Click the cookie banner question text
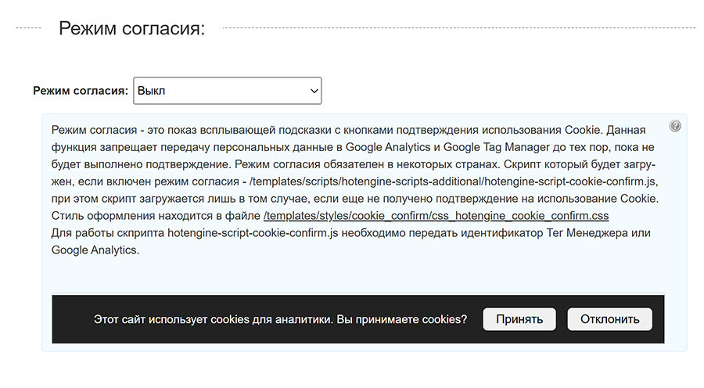The width and height of the screenshot is (704, 388). 280,319
